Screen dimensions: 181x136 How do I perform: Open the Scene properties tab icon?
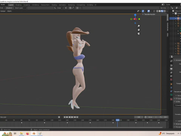(x=171, y=76)
